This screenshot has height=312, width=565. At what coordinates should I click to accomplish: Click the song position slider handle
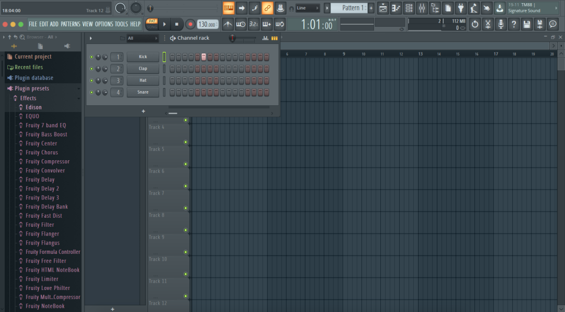click(x=150, y=8)
